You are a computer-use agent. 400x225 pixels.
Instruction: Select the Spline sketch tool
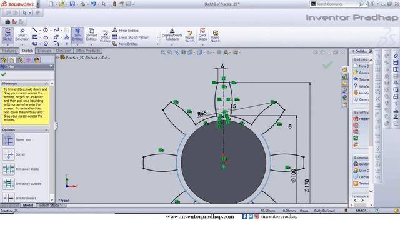56,31
